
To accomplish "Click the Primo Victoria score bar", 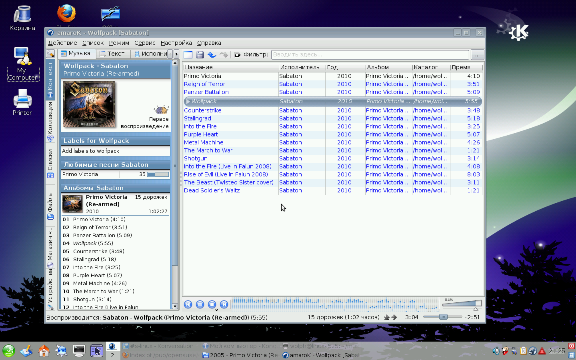I will pyautogui.click(x=158, y=174).
